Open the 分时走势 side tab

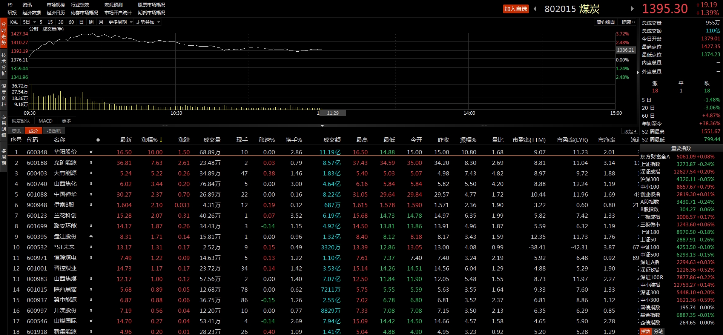pyautogui.click(x=4, y=33)
